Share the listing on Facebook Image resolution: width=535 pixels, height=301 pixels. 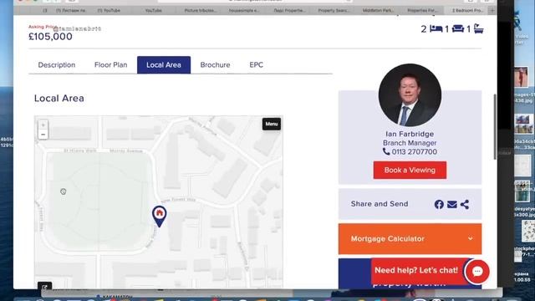pos(439,204)
